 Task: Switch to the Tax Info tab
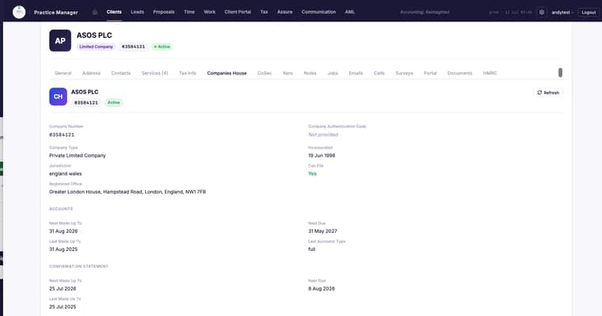(188, 73)
